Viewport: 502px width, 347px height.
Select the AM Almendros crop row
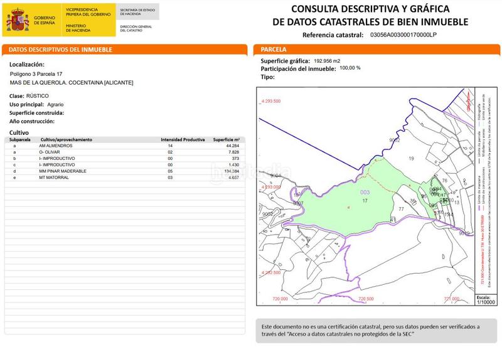pos(124,146)
